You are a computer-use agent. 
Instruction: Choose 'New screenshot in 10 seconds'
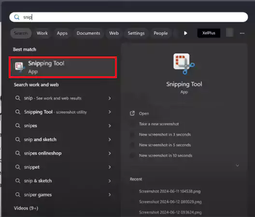click(x=166, y=155)
